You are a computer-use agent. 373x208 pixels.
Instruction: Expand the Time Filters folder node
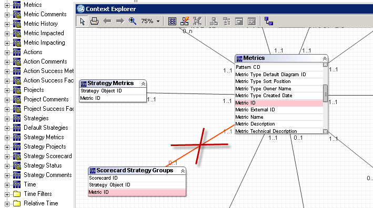[x=7, y=194]
